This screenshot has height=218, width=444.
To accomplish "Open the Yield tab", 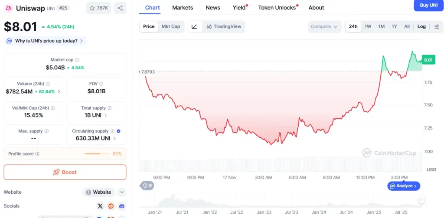I will coord(240,8).
